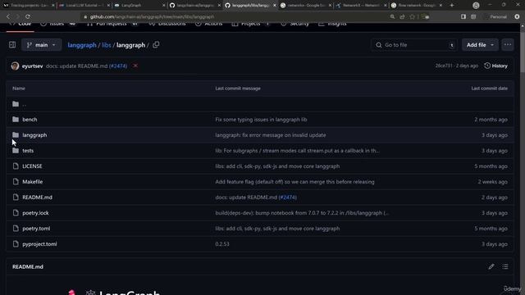Open a new browser tab with plus
The height and width of the screenshot is (295, 525).
tap(452, 6)
